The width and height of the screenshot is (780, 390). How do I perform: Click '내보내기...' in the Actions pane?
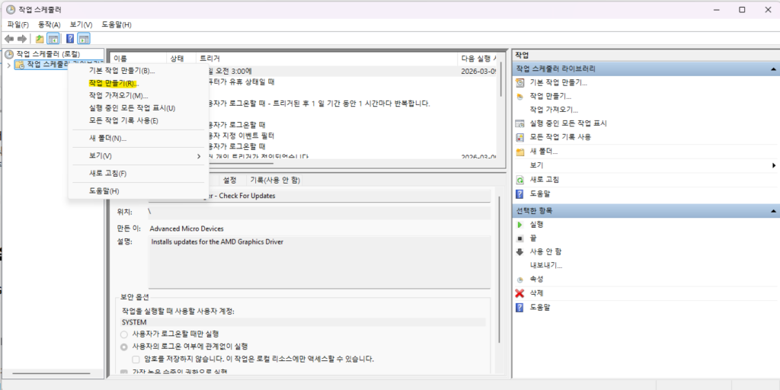pyautogui.click(x=545, y=265)
